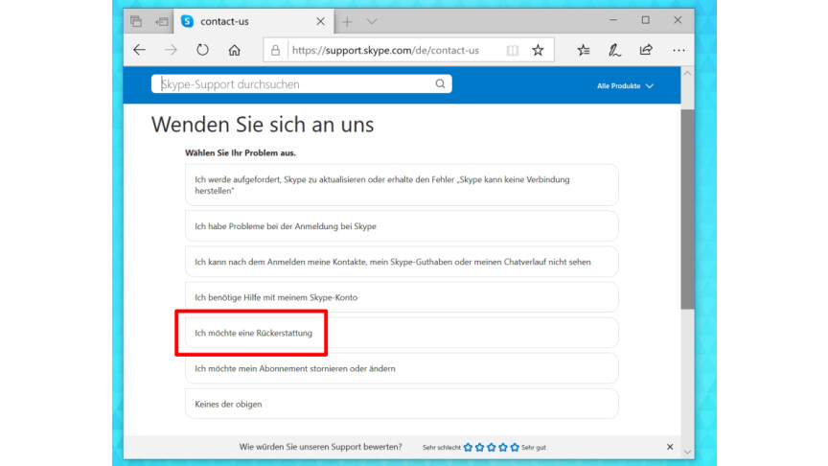Rate support with fifth star

(x=515, y=447)
